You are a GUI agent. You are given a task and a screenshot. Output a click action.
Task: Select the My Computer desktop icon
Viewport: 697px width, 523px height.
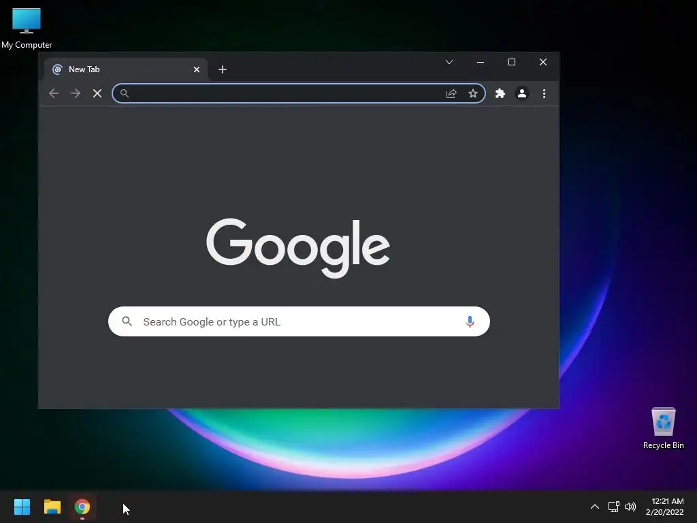[x=27, y=28]
